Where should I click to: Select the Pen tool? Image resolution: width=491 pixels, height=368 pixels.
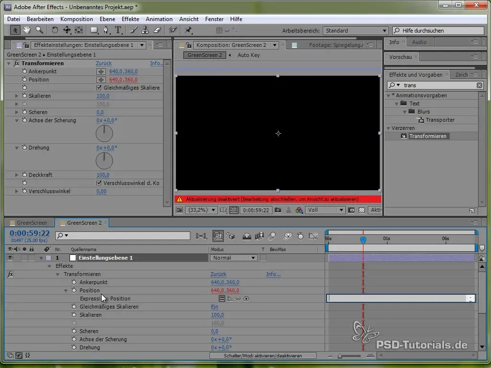tap(106, 30)
